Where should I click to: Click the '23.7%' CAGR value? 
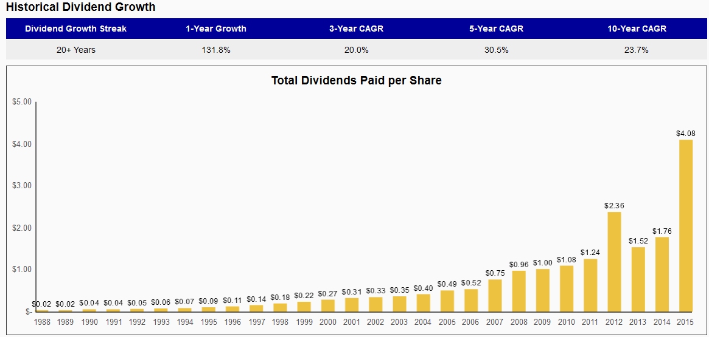pos(637,50)
